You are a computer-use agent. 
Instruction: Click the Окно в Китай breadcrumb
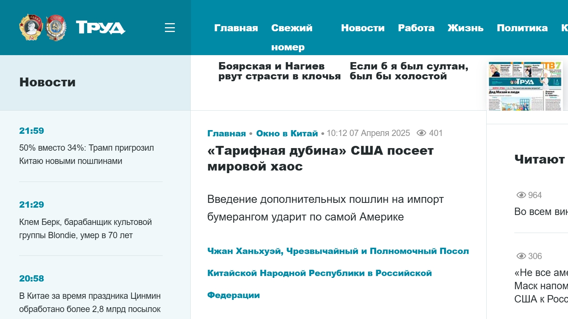click(287, 133)
